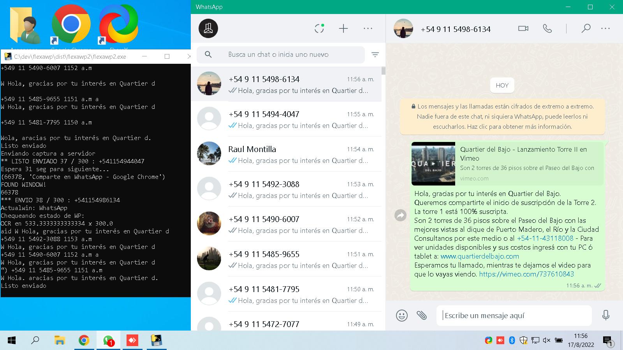The image size is (623, 350).
Task: Focus the 'Escribe un mensaje aquí' box
Action: [x=514, y=315]
